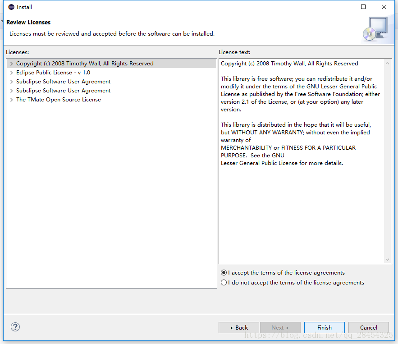Viewport: 398px width, 344px height.
Task: Click the scroll down arrow in license text
Action: pyautogui.click(x=387, y=259)
